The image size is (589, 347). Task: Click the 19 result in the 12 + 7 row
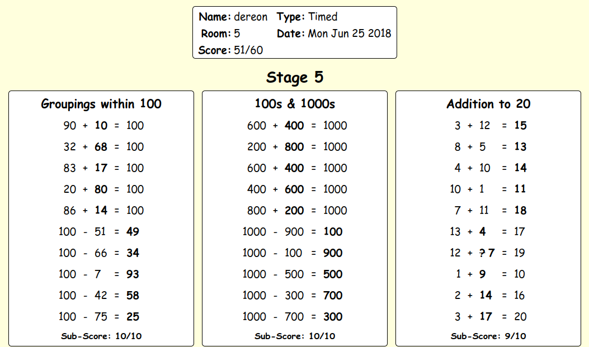tap(519, 253)
